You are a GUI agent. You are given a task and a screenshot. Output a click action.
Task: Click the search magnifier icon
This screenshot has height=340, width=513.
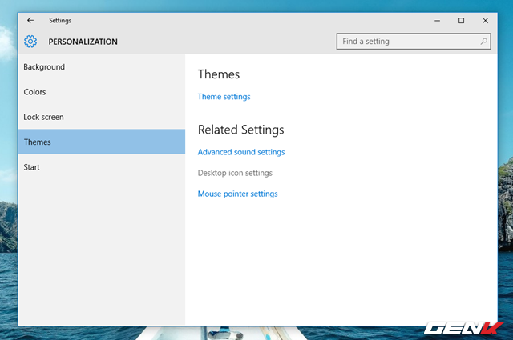(x=483, y=41)
